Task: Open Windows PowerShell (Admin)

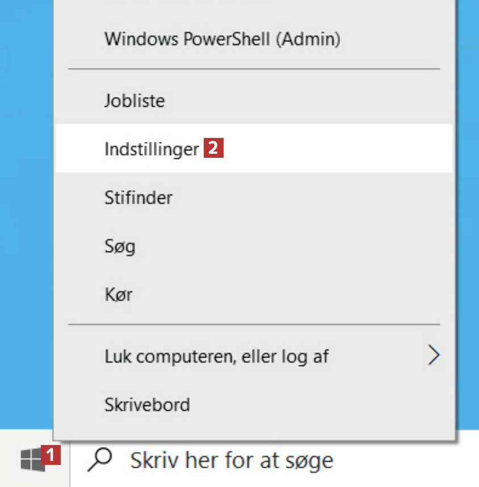Action: click(x=222, y=39)
